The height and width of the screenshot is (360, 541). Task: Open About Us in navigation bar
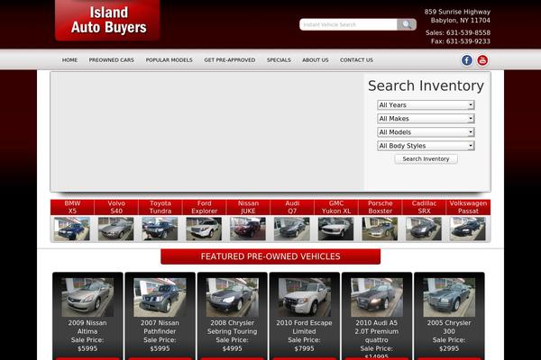[x=316, y=60]
